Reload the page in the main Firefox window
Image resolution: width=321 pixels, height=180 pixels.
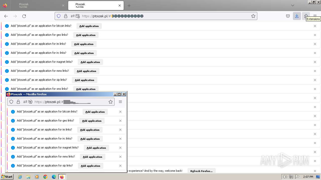pyautogui.click(x=24, y=16)
